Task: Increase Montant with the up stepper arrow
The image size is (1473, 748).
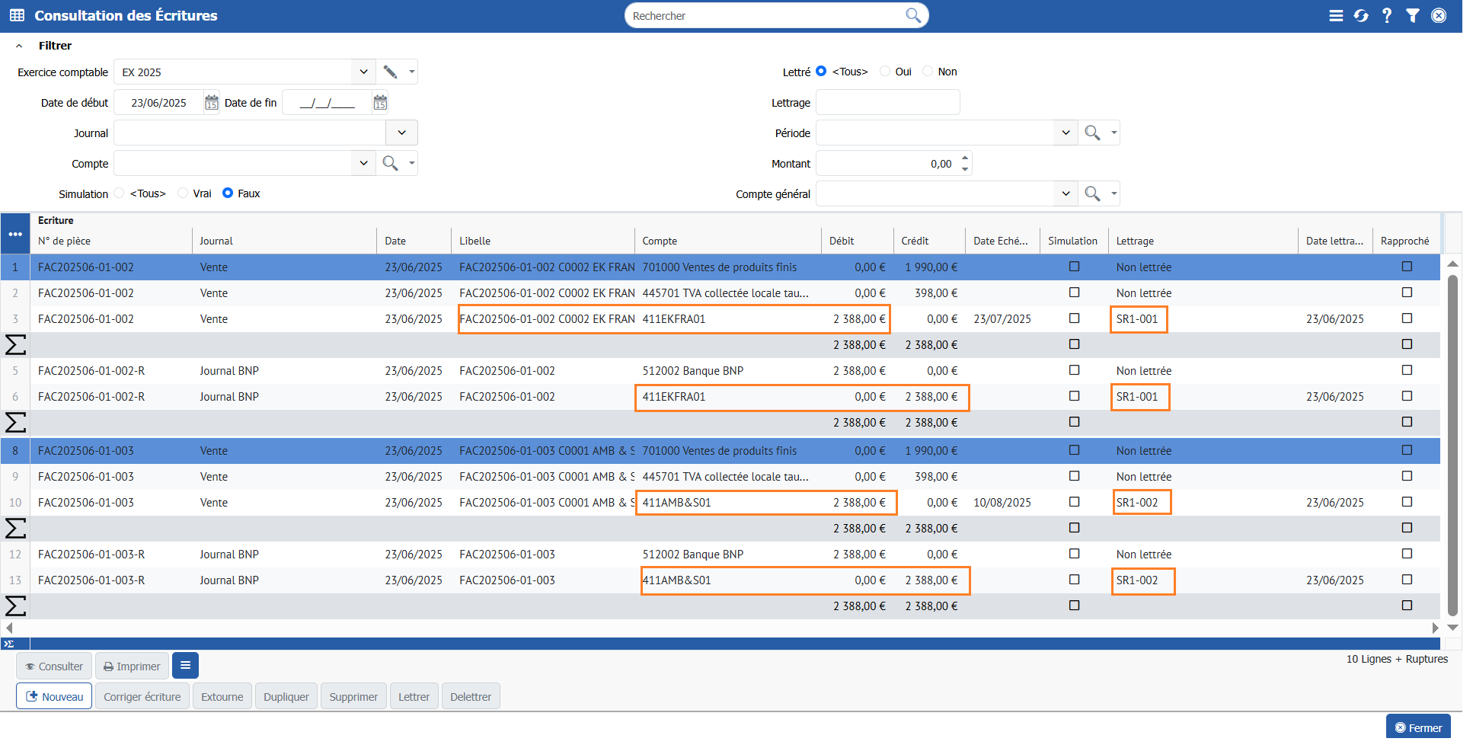Action: (x=965, y=158)
